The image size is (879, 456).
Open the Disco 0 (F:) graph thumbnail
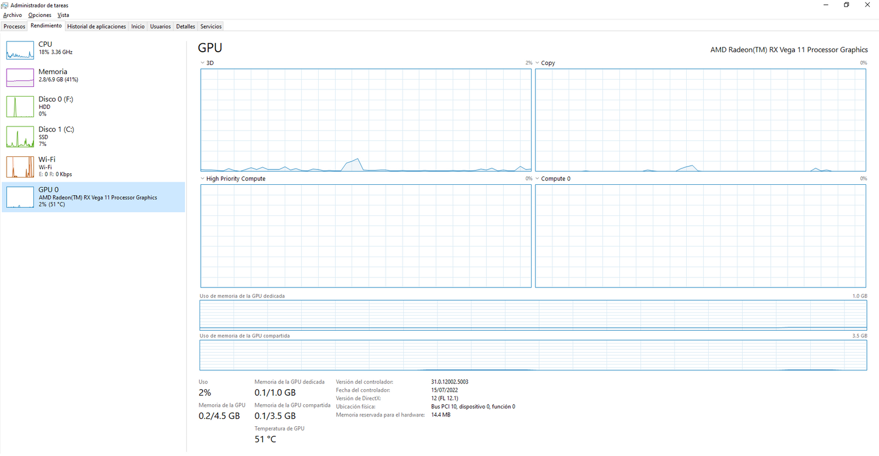pyautogui.click(x=19, y=106)
